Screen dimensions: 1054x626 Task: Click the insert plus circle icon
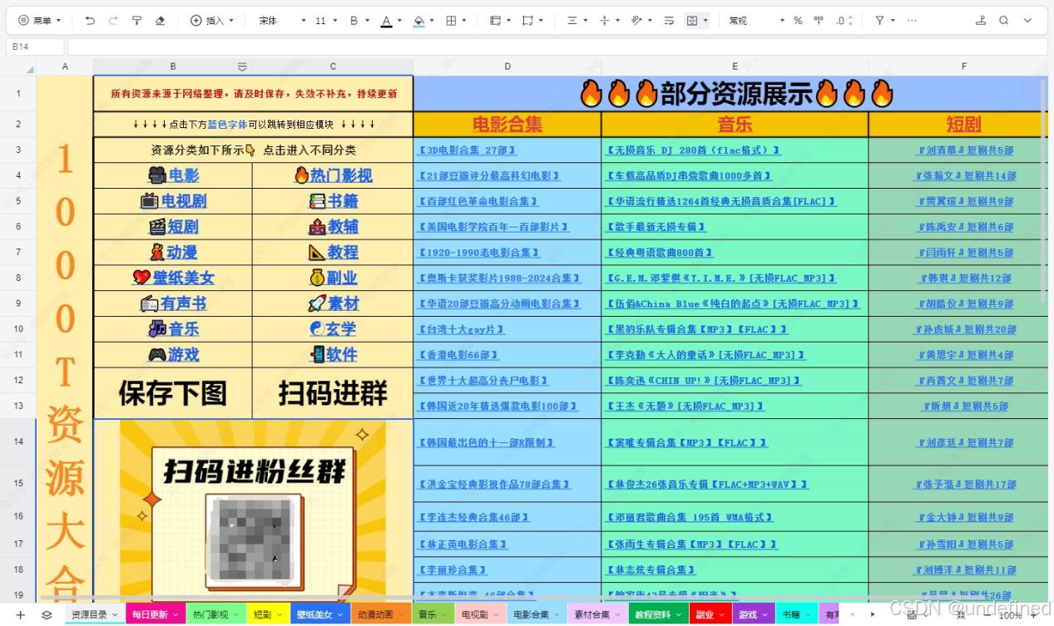click(196, 20)
